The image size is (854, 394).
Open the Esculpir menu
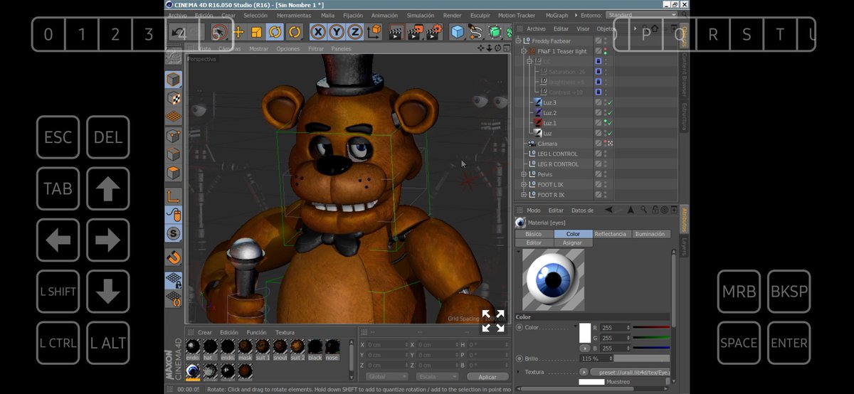click(x=480, y=16)
